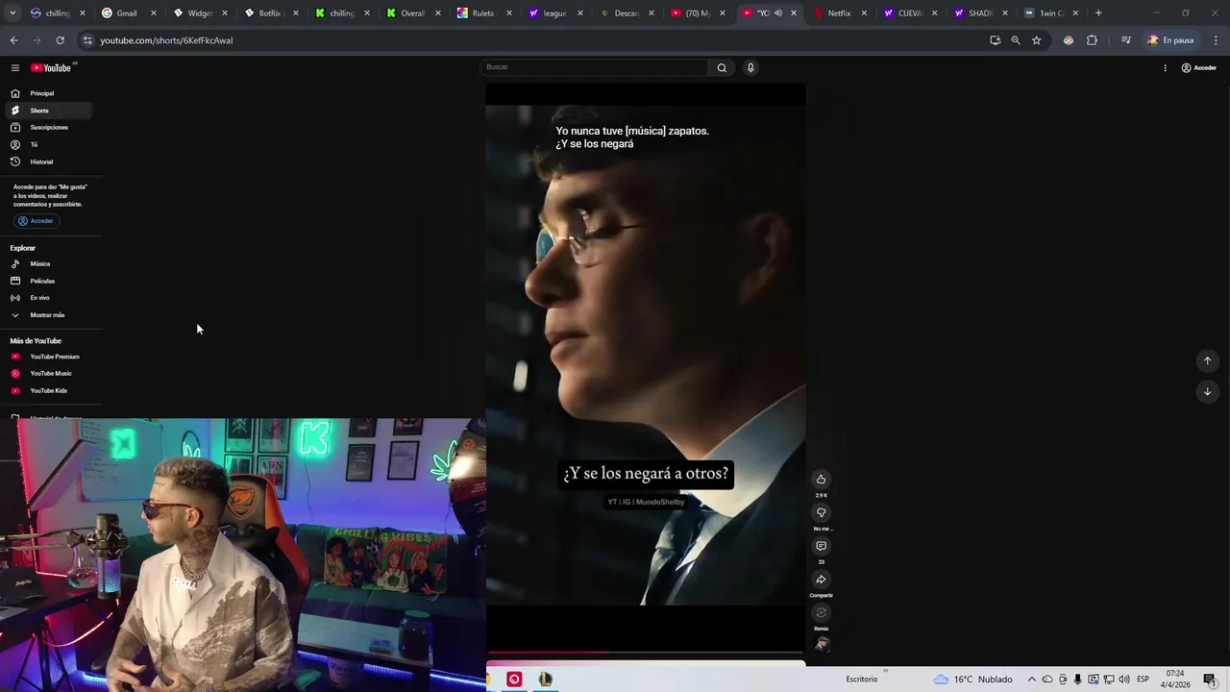Viewport: 1230px width, 692px height.
Task: Click the address bar URL youtube.com/shorts
Action: tap(166, 40)
